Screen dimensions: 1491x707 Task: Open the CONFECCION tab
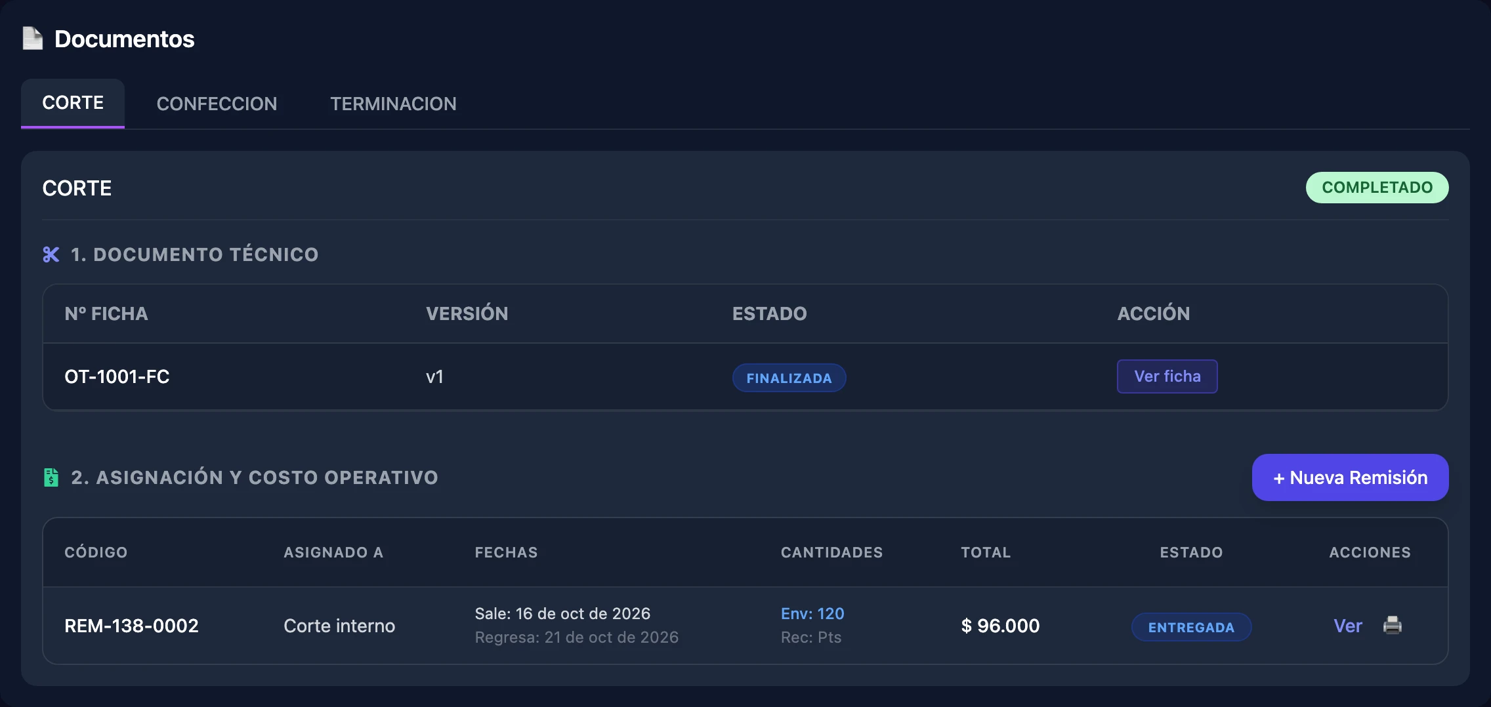tap(217, 104)
